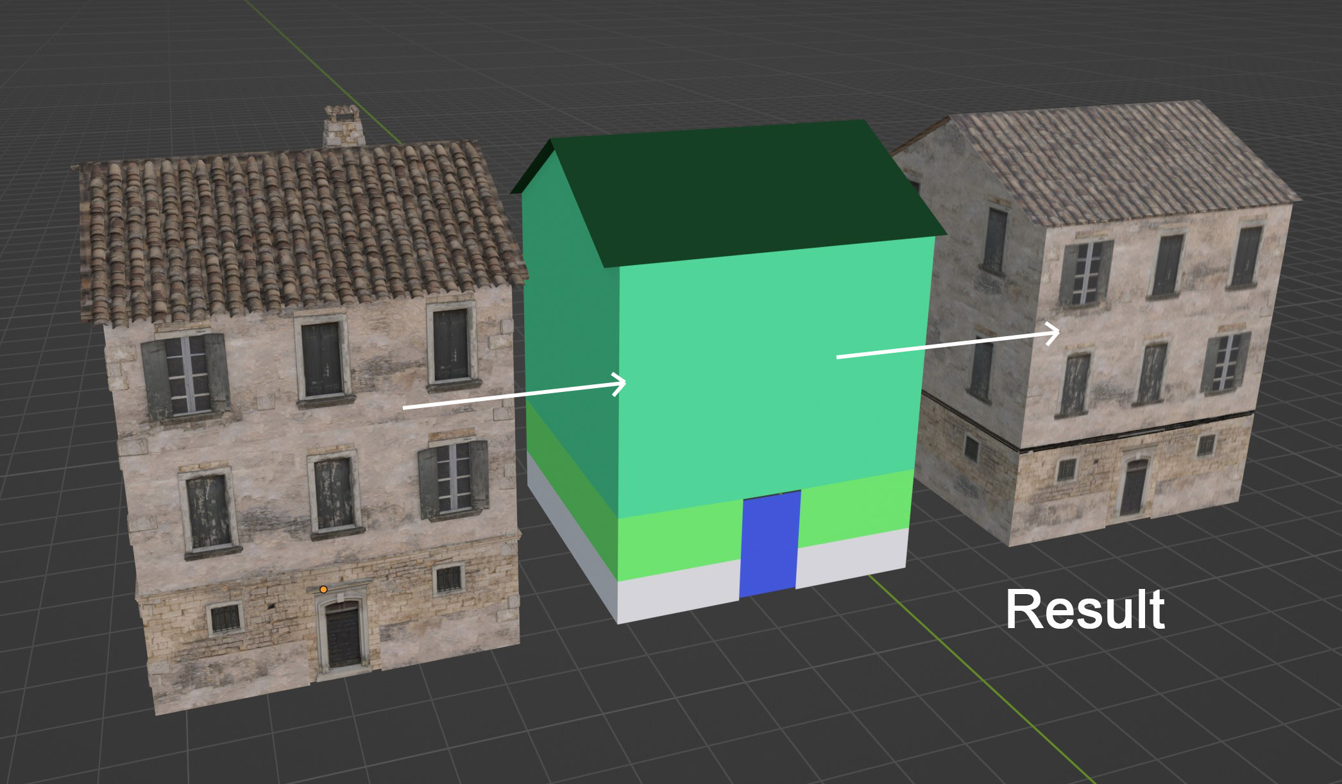Click the arrow pointing from left house to green model
1342x784 pixels.
click(514, 394)
